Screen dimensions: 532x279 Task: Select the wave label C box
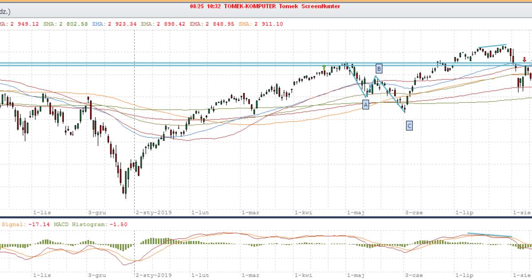(409, 126)
